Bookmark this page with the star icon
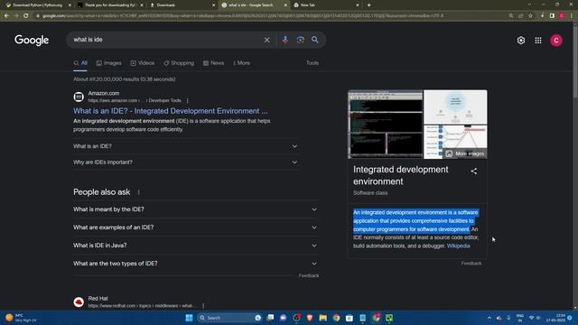Screen dimensions: 578x325 pos(530,16)
